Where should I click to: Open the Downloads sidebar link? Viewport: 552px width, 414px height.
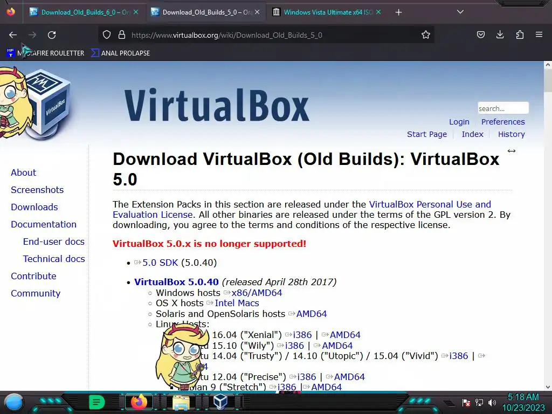tap(34, 207)
